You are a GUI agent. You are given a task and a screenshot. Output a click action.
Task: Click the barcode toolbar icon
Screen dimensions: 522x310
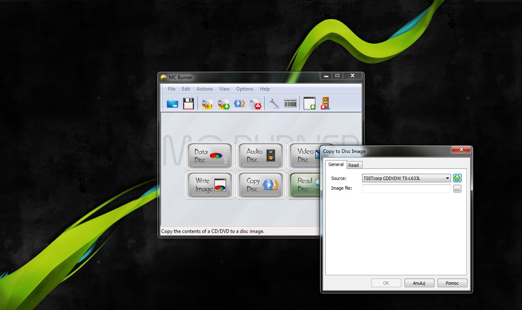coord(290,104)
